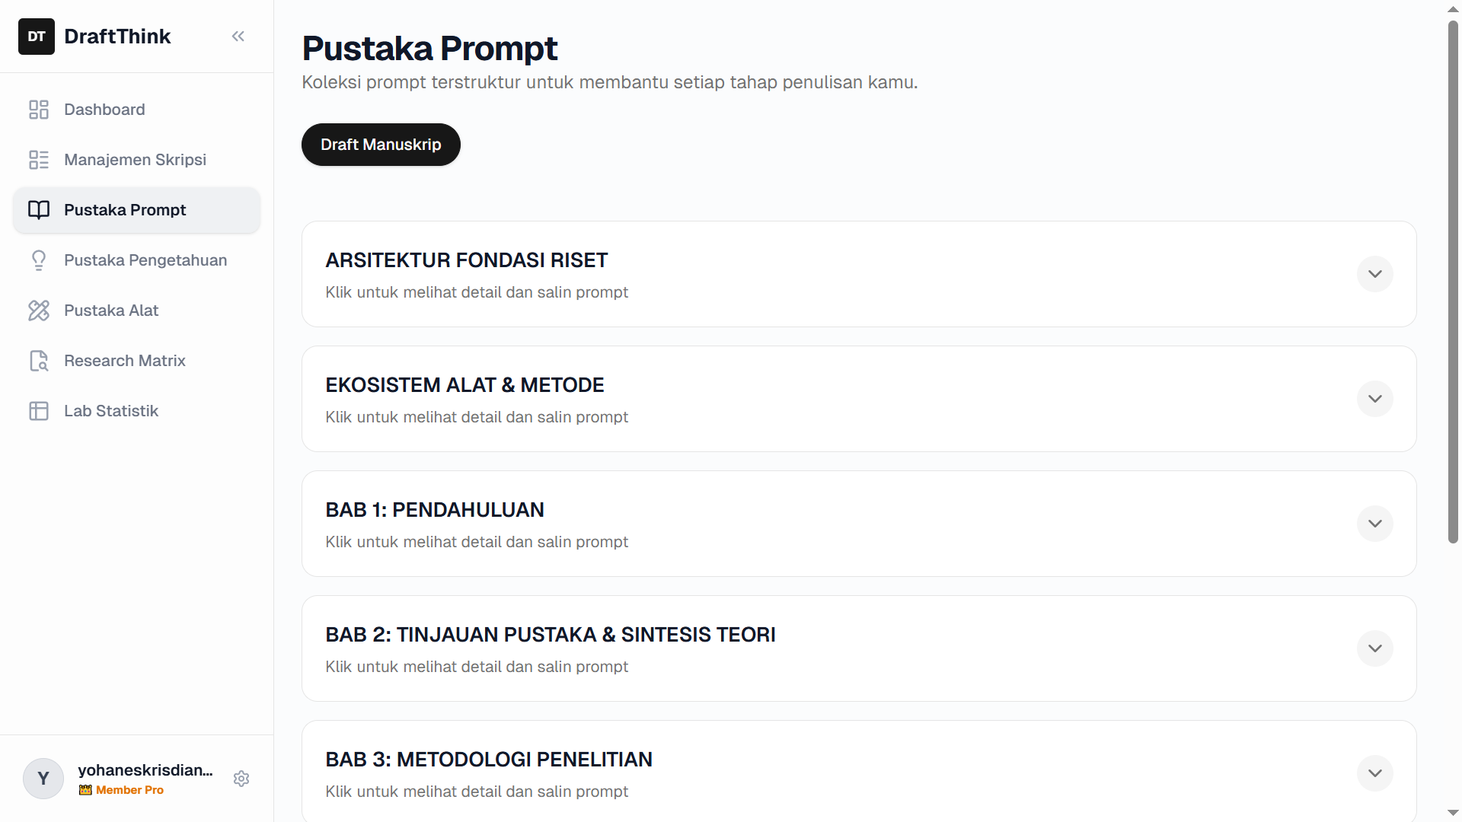Select the Pustaka Alat tools icon

coord(39,310)
